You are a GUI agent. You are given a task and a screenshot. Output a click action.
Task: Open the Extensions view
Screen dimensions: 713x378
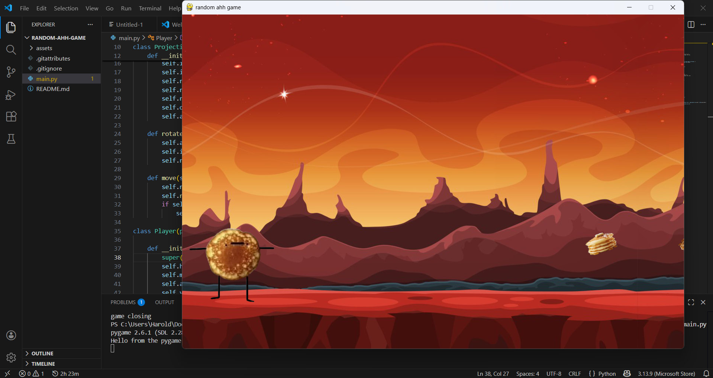[11, 117]
